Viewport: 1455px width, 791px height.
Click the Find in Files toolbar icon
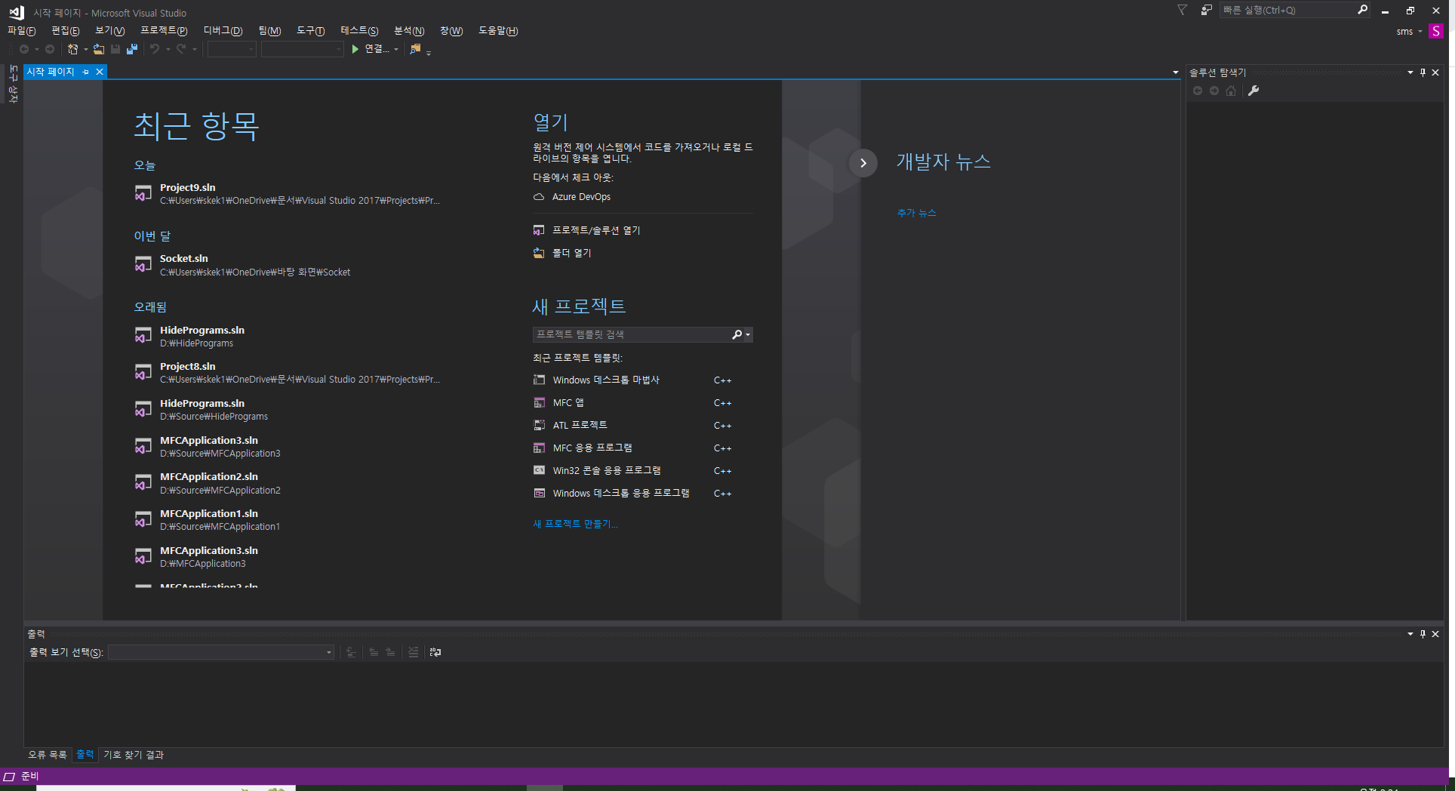(x=415, y=49)
